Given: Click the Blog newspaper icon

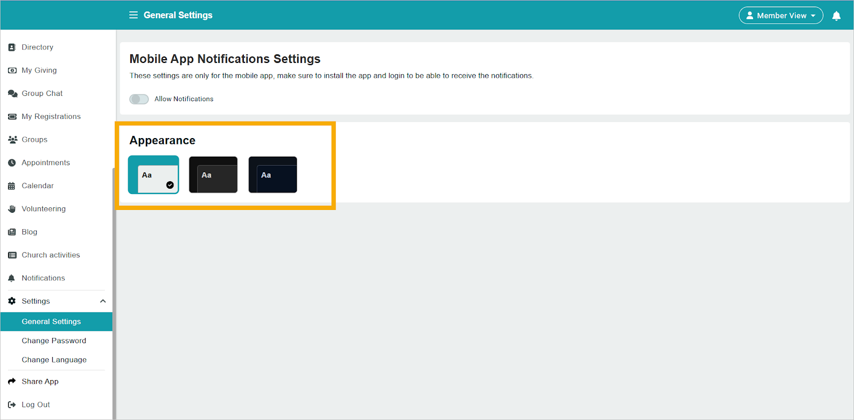Looking at the screenshot, I should pos(12,232).
